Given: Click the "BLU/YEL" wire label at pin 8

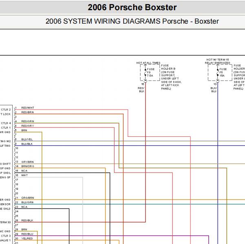Looking at the screenshot, I should [x=27, y=139].
